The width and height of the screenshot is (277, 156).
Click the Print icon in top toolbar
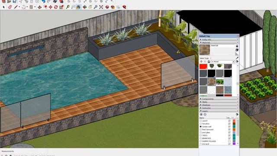[x=55, y=1]
